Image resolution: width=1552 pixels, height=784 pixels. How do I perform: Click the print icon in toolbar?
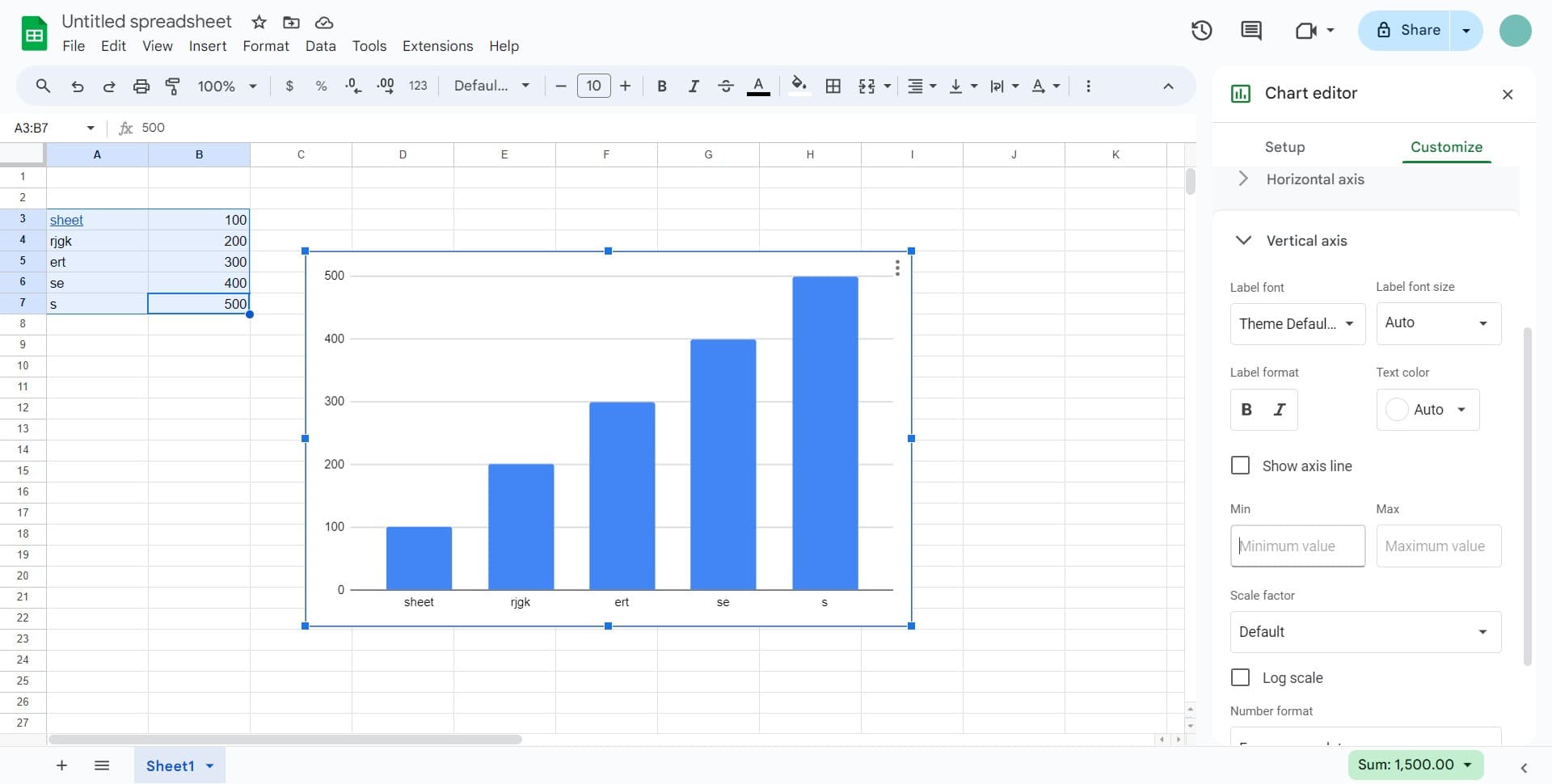coord(141,86)
